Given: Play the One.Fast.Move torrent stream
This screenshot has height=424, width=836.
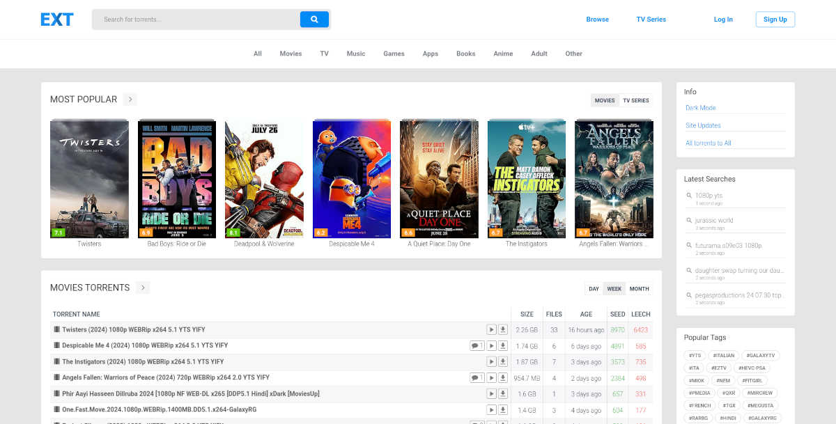Looking at the screenshot, I should pos(491,410).
